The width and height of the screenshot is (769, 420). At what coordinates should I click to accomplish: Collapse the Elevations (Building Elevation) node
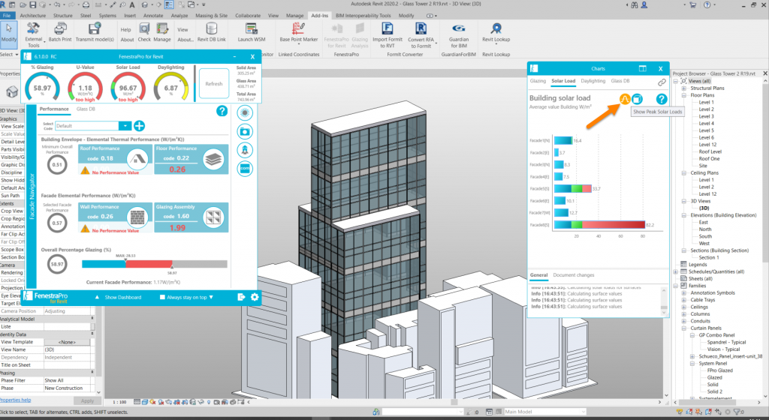[x=683, y=215]
